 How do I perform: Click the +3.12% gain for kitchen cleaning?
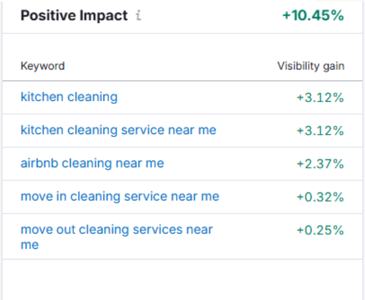(x=320, y=97)
